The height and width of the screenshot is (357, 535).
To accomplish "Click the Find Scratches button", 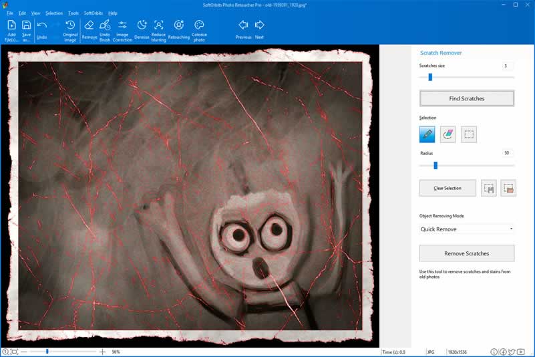I will [466, 98].
